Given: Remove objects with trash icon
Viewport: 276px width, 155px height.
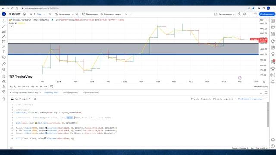Looking at the screenshot, I should click(4, 99).
